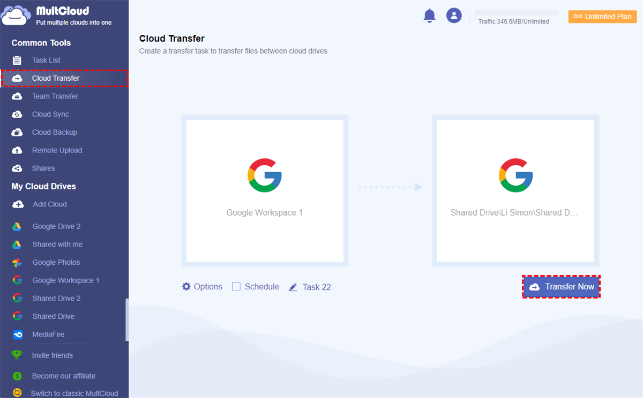Click the Google Workspace 1 sidebar icon
Image resolution: width=643 pixels, height=398 pixels.
coord(17,280)
